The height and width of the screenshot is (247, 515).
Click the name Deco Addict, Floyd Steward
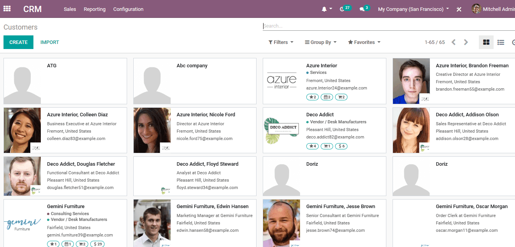tap(208, 164)
